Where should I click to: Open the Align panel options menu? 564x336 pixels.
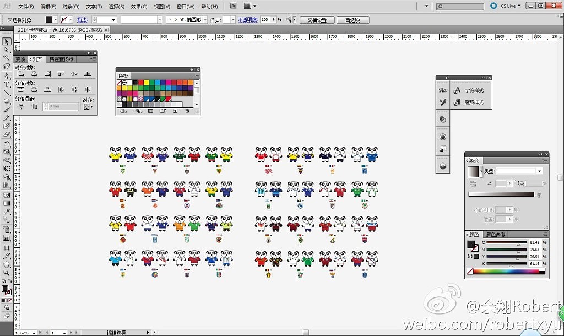(x=93, y=59)
